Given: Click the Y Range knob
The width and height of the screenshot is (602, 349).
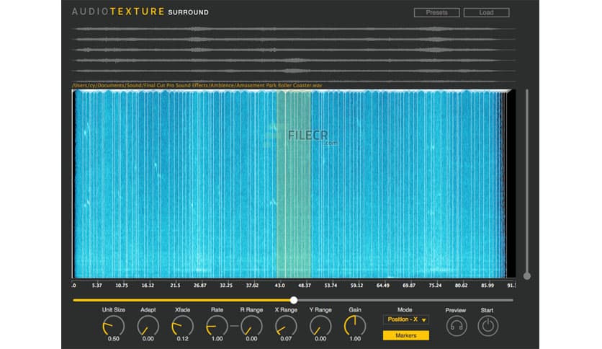Looking at the screenshot, I should 320,326.
